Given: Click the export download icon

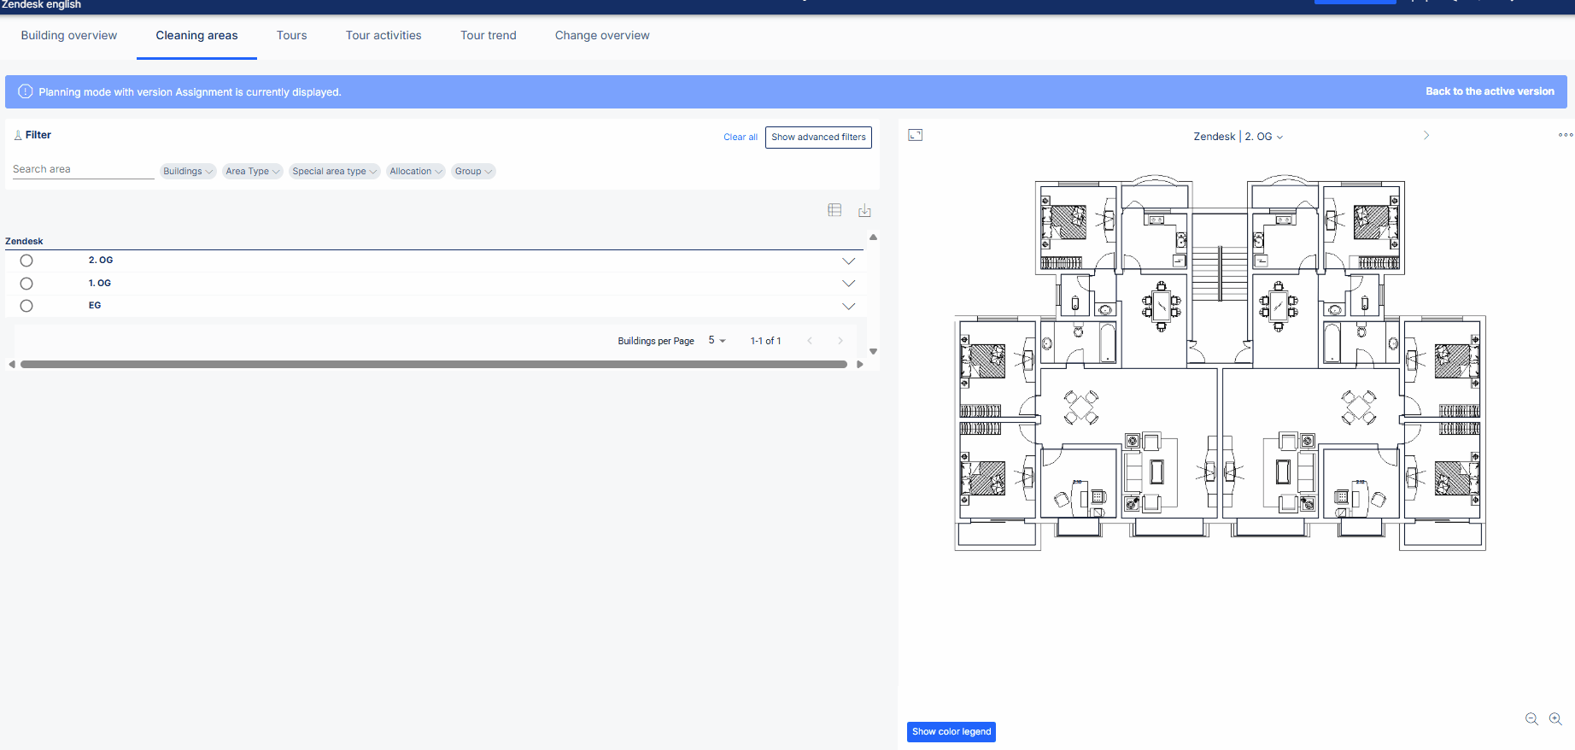Looking at the screenshot, I should [864, 210].
